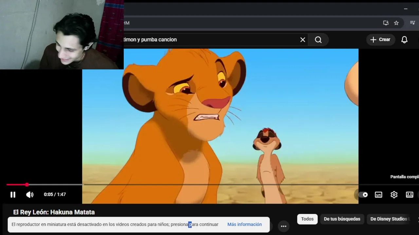Pause the Hakuna Matata video
419x235 pixels.
pyautogui.click(x=13, y=195)
